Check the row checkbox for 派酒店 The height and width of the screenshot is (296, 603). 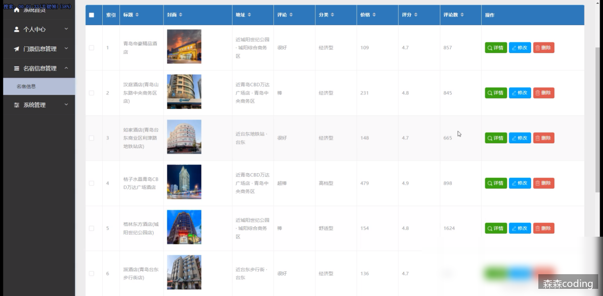[92, 274]
